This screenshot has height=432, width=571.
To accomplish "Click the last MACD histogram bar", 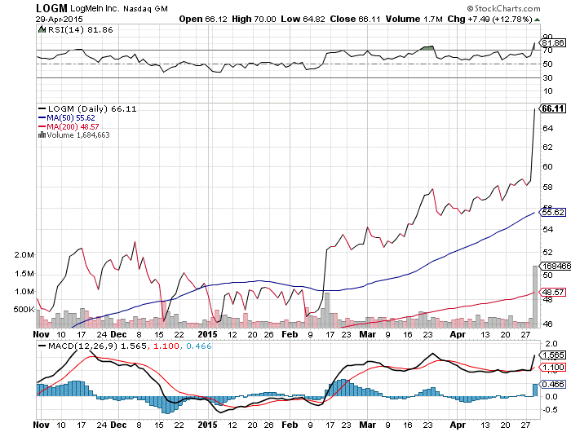I will click(535, 390).
